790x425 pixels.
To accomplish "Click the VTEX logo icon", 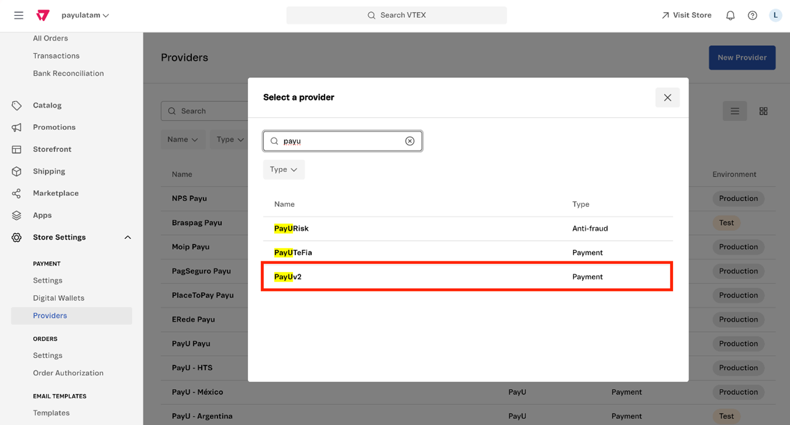I will (x=43, y=15).
